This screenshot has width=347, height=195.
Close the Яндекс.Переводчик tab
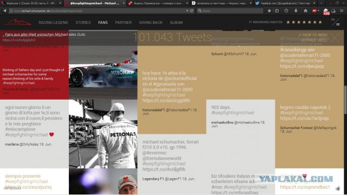(x=187, y=3)
